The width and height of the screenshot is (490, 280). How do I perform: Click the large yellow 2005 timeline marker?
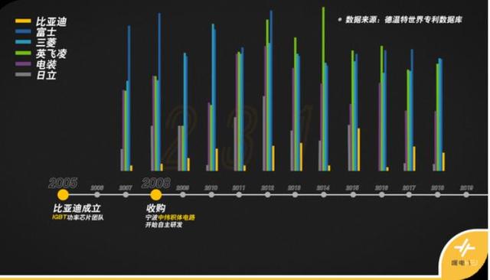pos(63,195)
